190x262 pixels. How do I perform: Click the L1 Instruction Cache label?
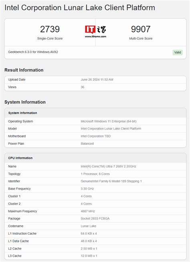tap(22, 233)
